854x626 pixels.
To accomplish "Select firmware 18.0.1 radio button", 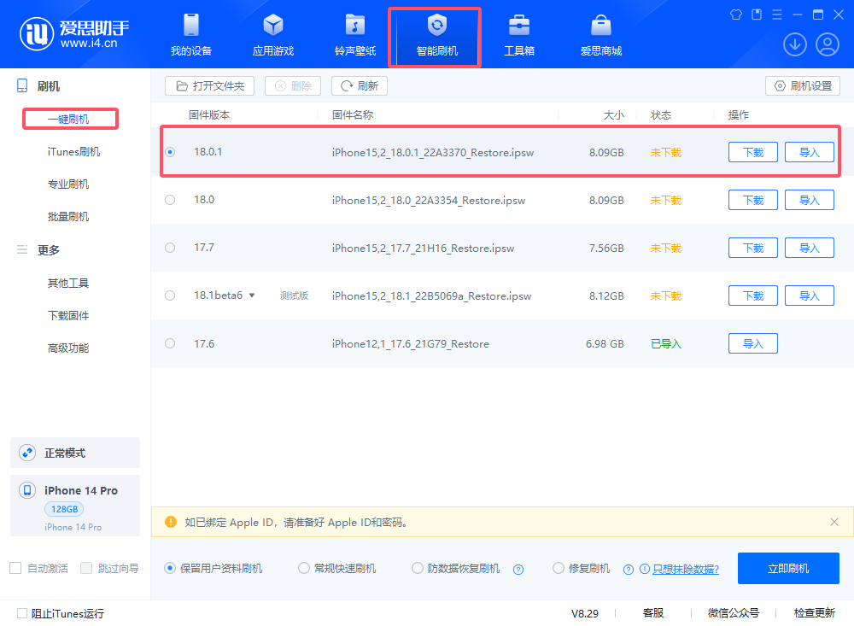I will coord(171,152).
